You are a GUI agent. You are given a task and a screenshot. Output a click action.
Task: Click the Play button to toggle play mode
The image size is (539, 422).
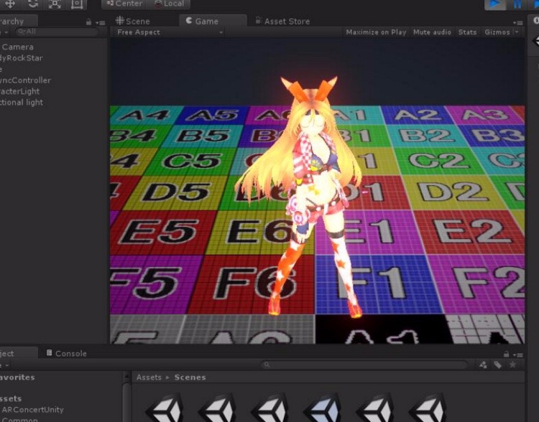click(x=494, y=4)
